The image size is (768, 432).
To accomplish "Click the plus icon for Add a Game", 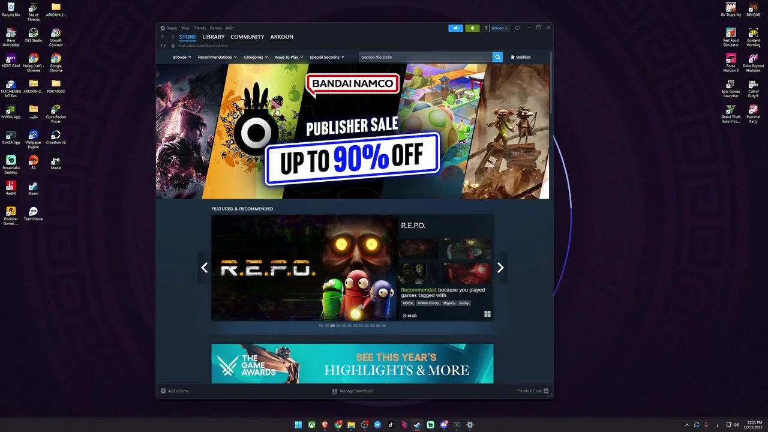I will click(163, 391).
